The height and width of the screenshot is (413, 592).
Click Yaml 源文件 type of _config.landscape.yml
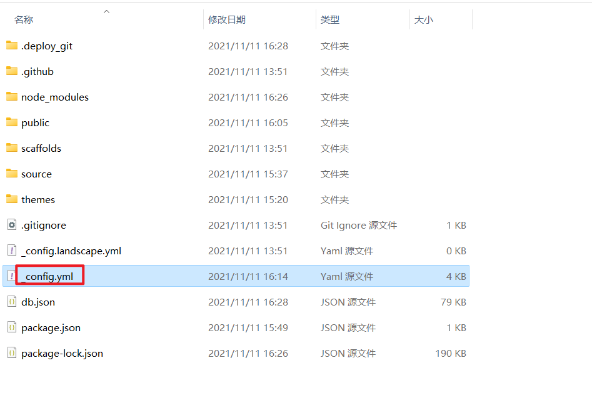pos(347,251)
